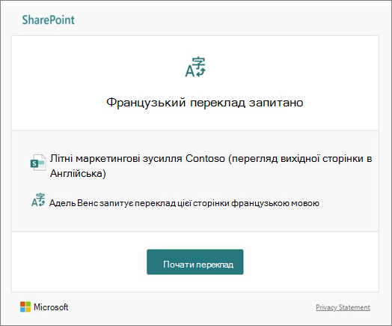This screenshot has height=326, width=392.
Task: Click the word 'Англійська)' in page title
Action: (78, 173)
